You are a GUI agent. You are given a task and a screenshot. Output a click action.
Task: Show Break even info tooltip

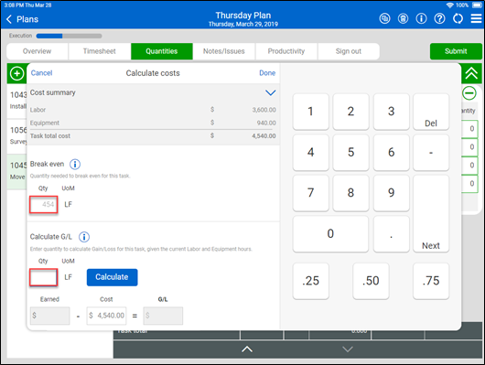(75, 165)
